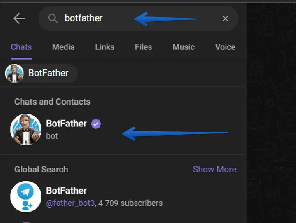Switch to the Voice tab
Screen dimensions: 296x223
tap(225, 47)
